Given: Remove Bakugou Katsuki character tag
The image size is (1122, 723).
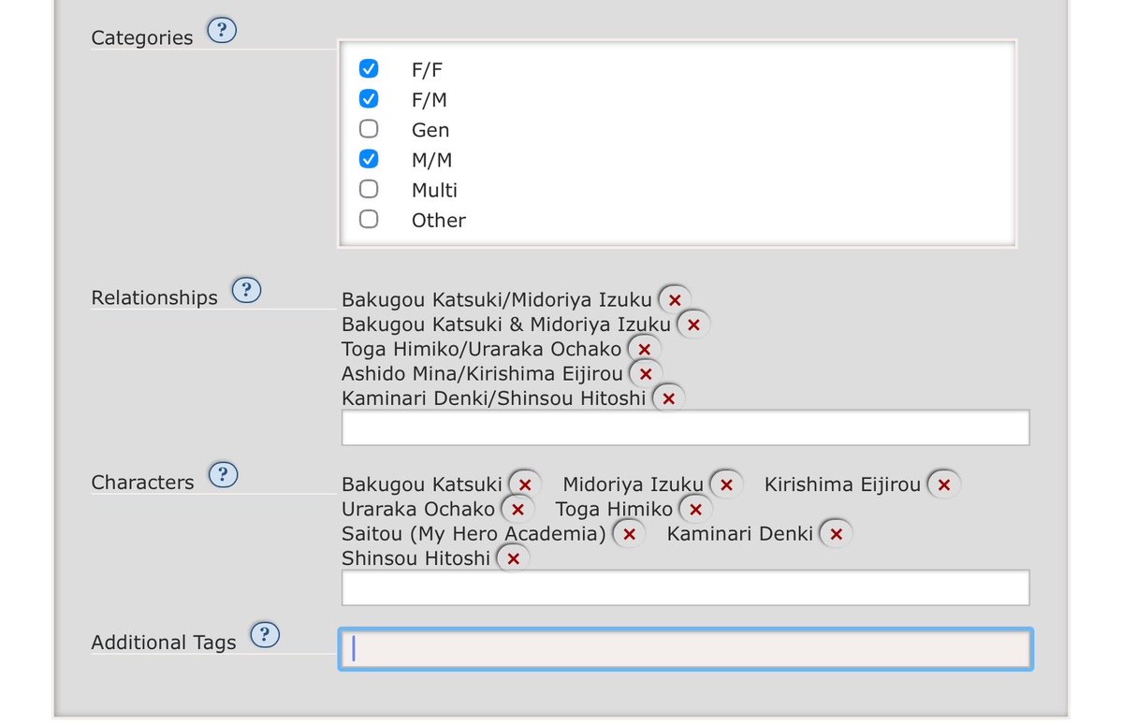Looking at the screenshot, I should point(525,484).
